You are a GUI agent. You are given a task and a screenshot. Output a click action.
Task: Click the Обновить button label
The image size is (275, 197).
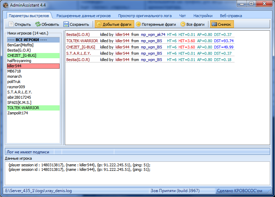[50, 24]
